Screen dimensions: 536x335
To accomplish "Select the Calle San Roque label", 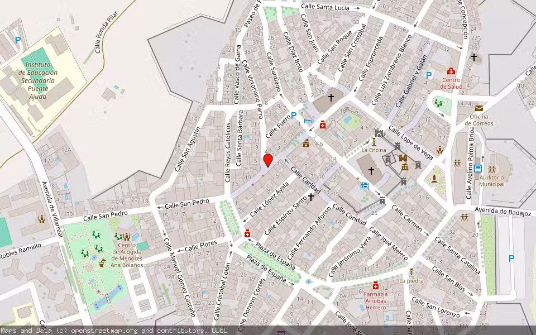I will pyautogui.click(x=334, y=47).
